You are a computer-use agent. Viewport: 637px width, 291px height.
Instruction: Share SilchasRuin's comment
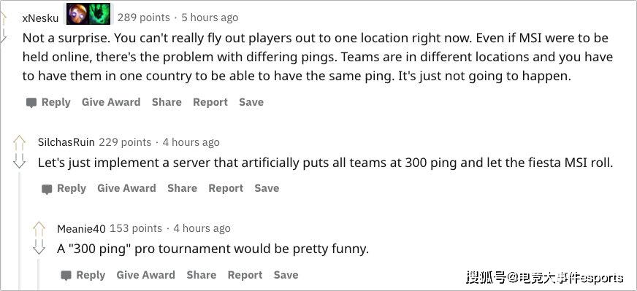click(x=182, y=188)
